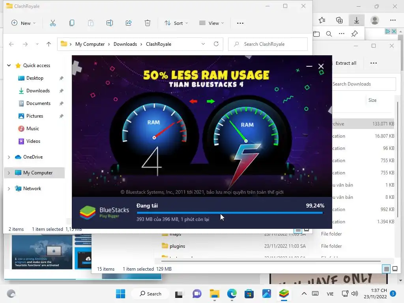Switch to large icons view in background Explorer
The image size is (404, 303).
point(395,269)
